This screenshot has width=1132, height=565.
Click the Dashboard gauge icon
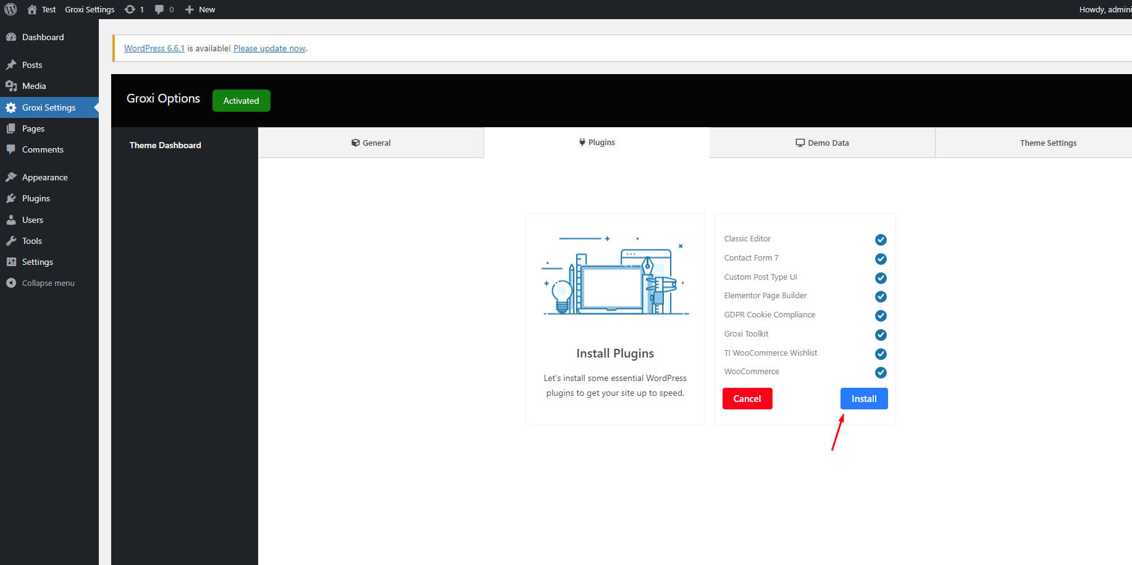coord(11,37)
